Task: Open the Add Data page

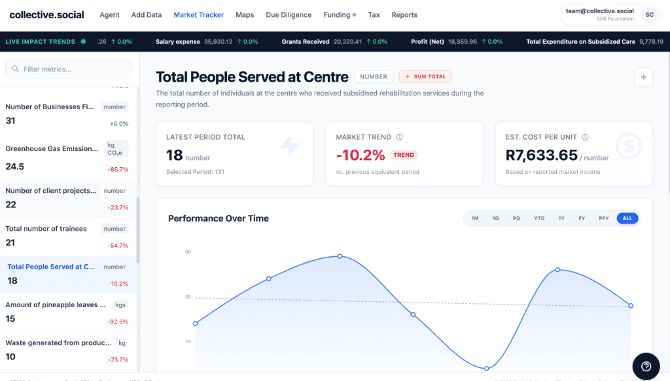Action: [147, 15]
